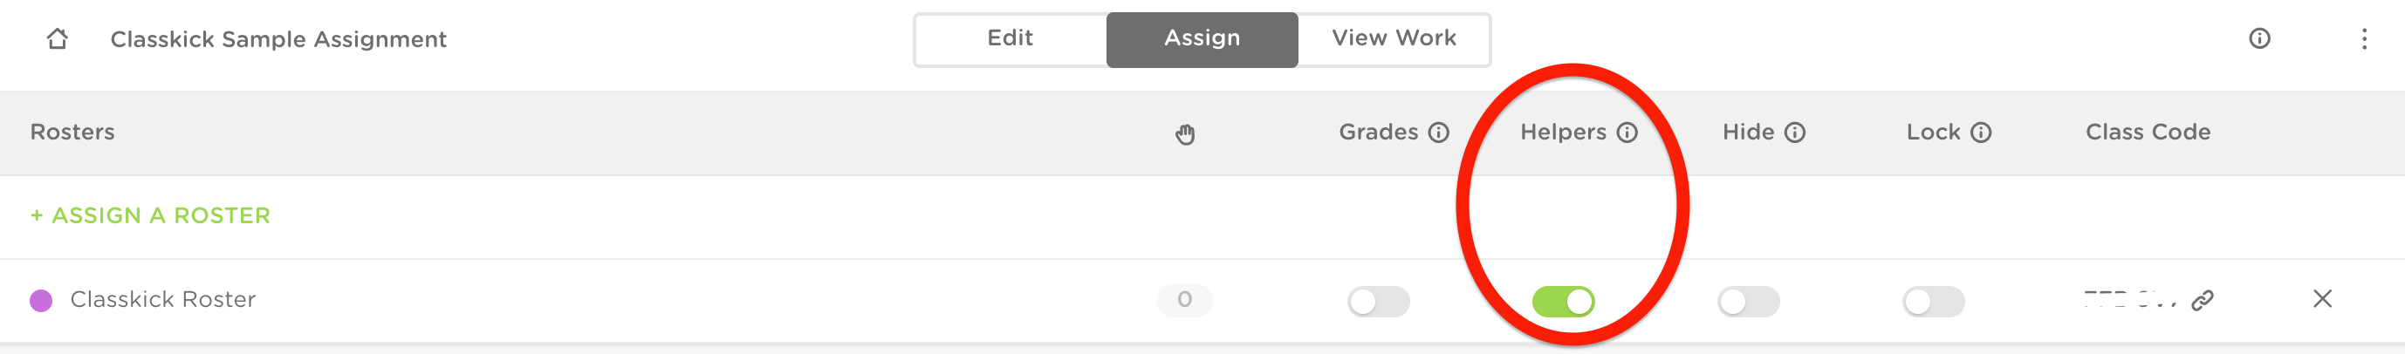Image resolution: width=2405 pixels, height=354 pixels.
Task: Open the View Work tab
Action: pos(1393,38)
